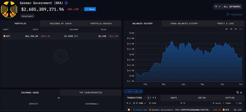Go to previous transactions page
Image resolution: width=246 pixels, height=112 pixels.
145,98
